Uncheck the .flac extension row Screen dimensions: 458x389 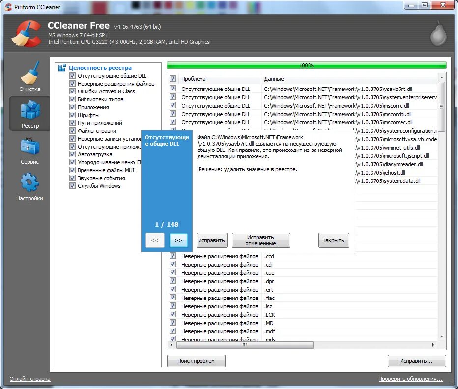pos(172,298)
